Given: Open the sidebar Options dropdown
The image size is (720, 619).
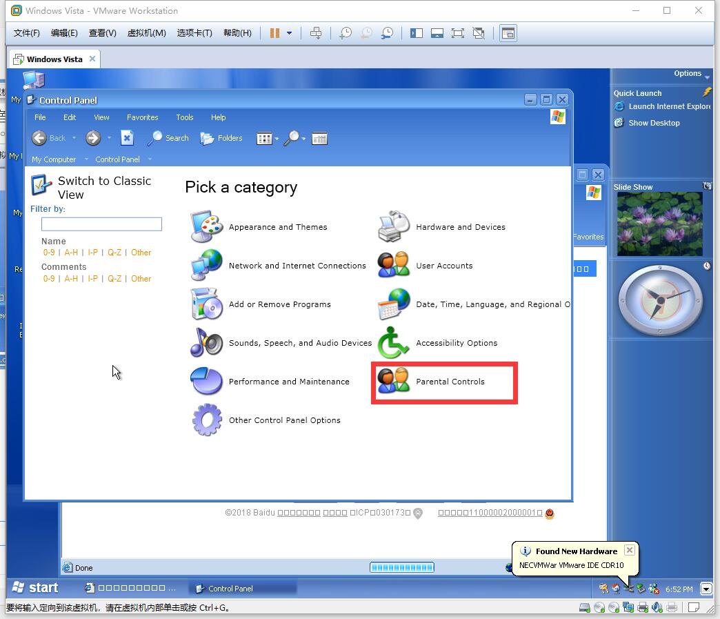Looking at the screenshot, I should coord(692,74).
